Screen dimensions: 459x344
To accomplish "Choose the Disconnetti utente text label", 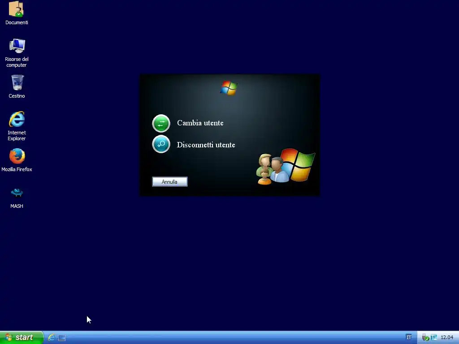I will 206,145.
